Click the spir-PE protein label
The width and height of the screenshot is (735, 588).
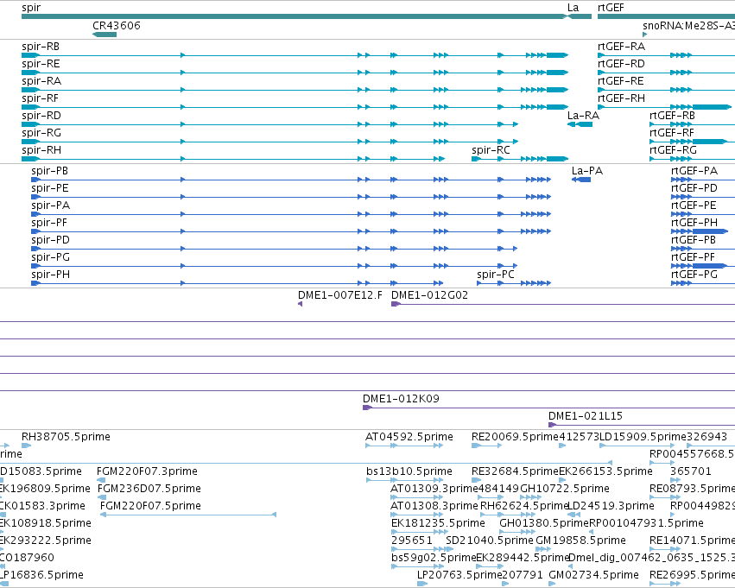pyautogui.click(x=50, y=188)
